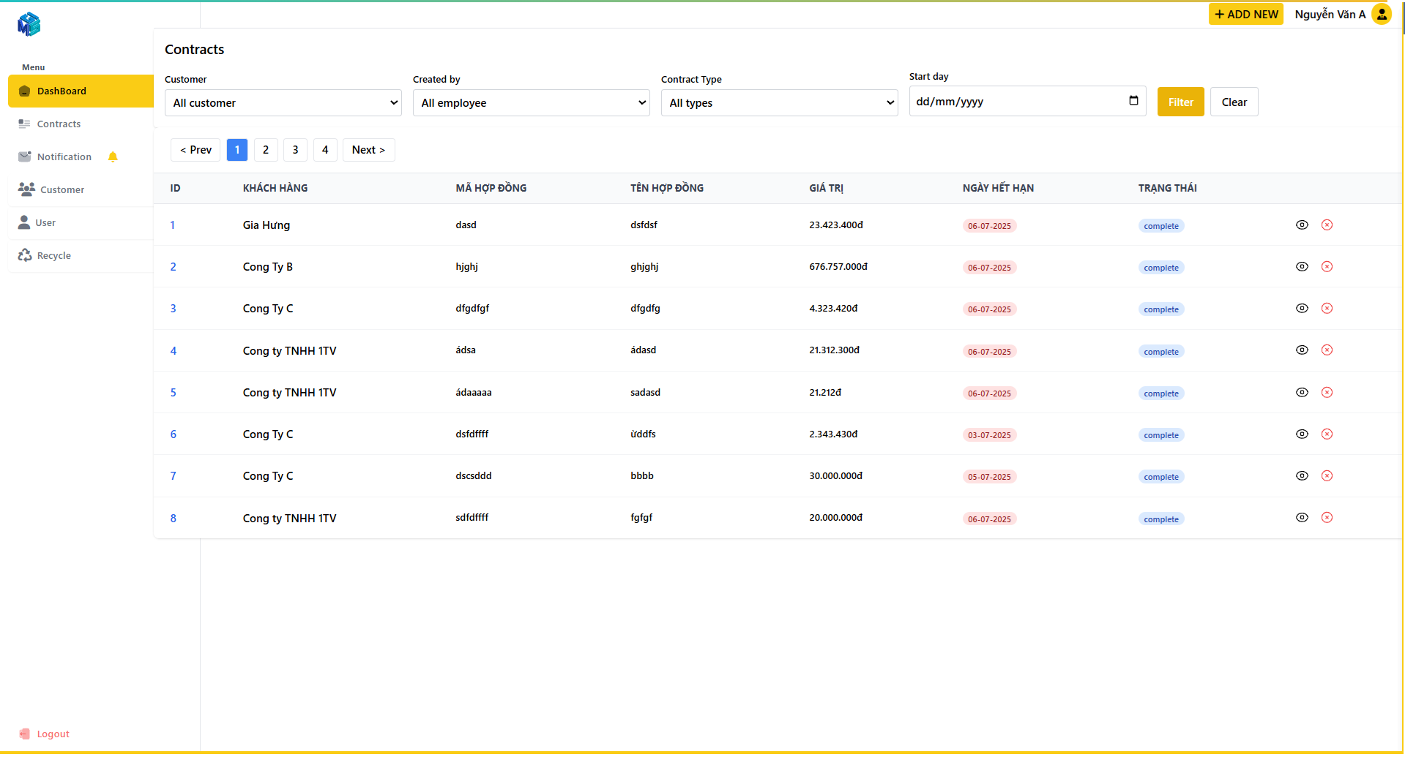The height and width of the screenshot is (757, 1405).
Task: Expand the Created by employee dropdown
Action: [x=531, y=103]
